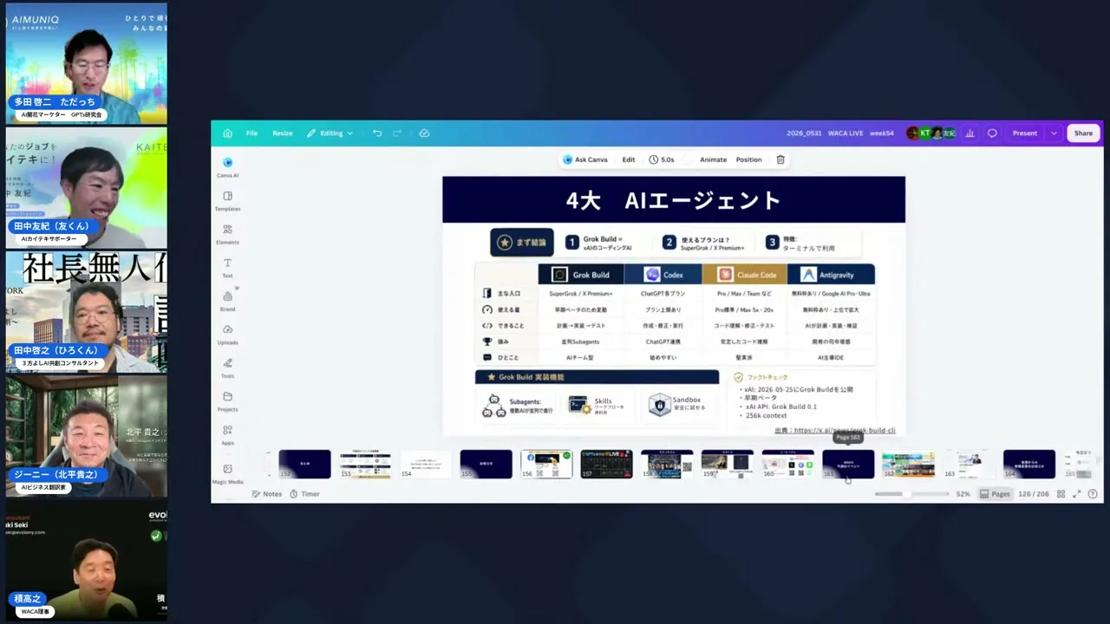Viewport: 1110px width, 624px height.
Task: Click the Share button
Action: pyautogui.click(x=1084, y=133)
